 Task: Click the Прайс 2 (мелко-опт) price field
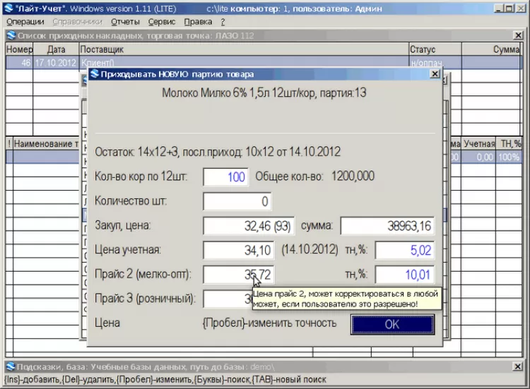(239, 275)
